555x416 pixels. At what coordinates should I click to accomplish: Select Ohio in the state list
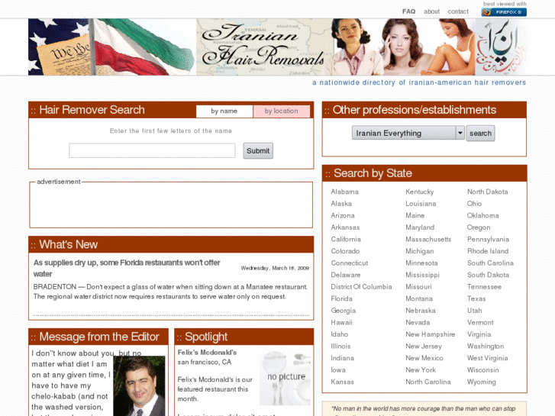(474, 204)
